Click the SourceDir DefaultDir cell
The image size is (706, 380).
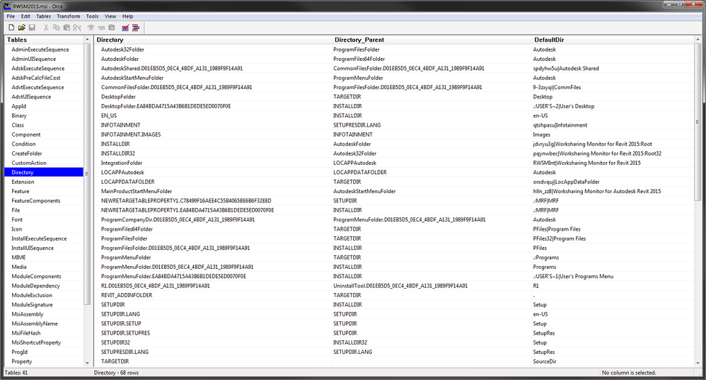pos(545,362)
